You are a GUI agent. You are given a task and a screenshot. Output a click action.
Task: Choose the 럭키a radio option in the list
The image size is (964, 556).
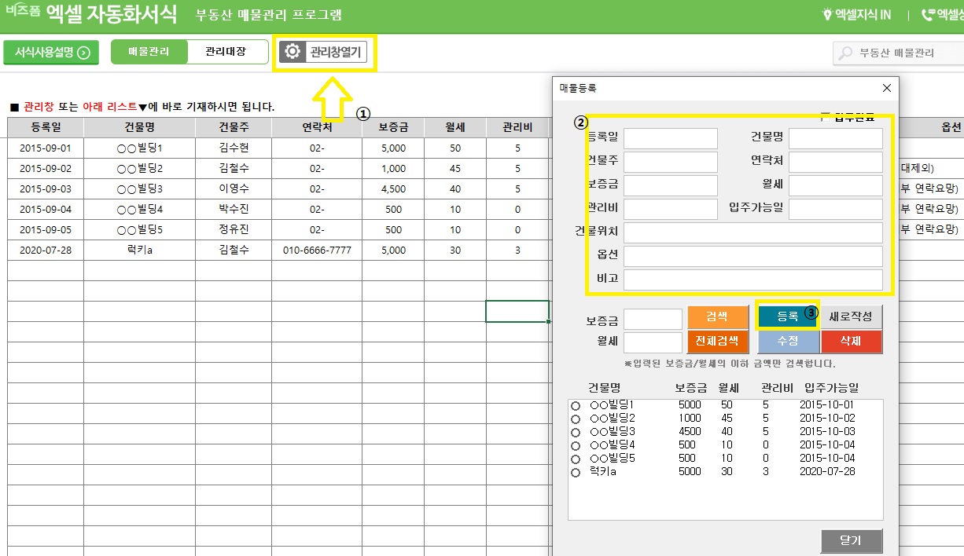click(x=576, y=473)
